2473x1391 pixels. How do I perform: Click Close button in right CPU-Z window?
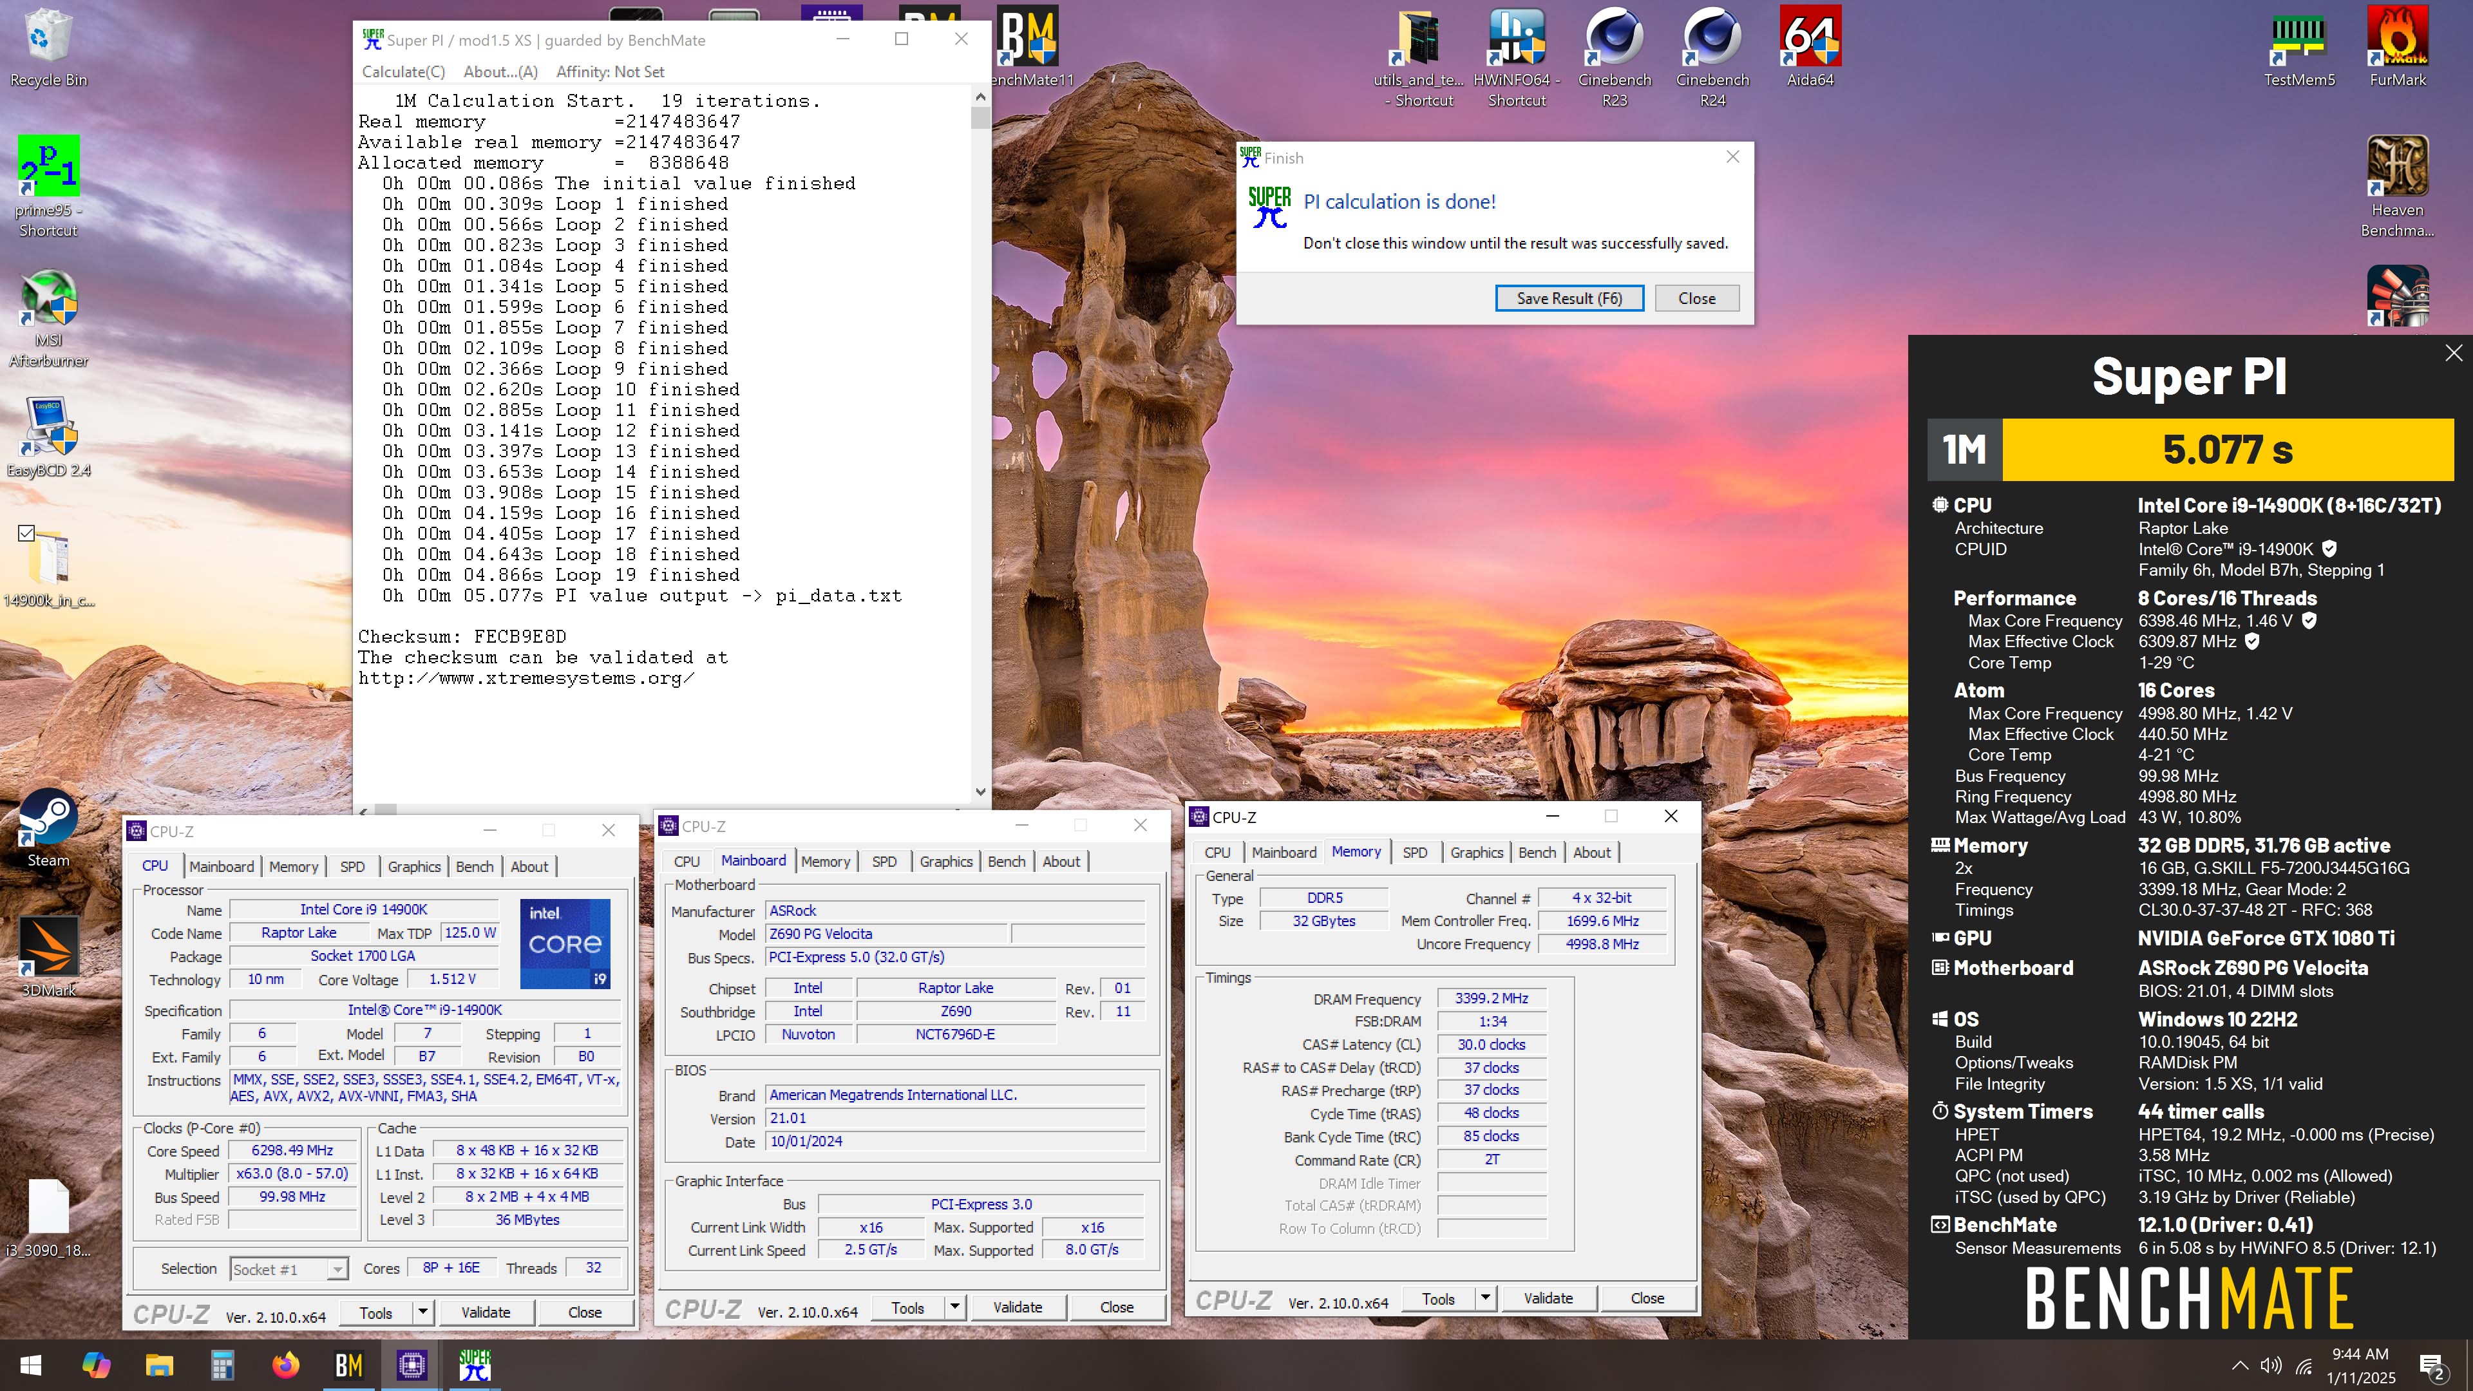pyautogui.click(x=1647, y=1298)
